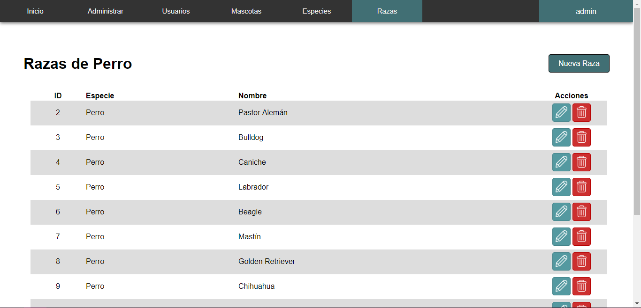The image size is (641, 308).
Task: Click the delete trash for Mastín
Action: pos(581,236)
